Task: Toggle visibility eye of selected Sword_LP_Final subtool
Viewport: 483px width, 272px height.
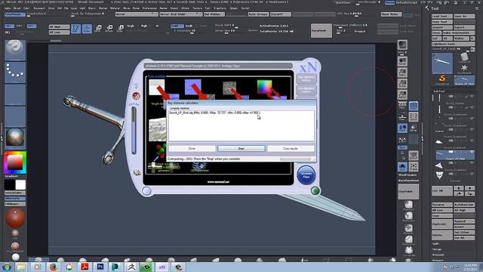Action: pyautogui.click(x=472, y=152)
